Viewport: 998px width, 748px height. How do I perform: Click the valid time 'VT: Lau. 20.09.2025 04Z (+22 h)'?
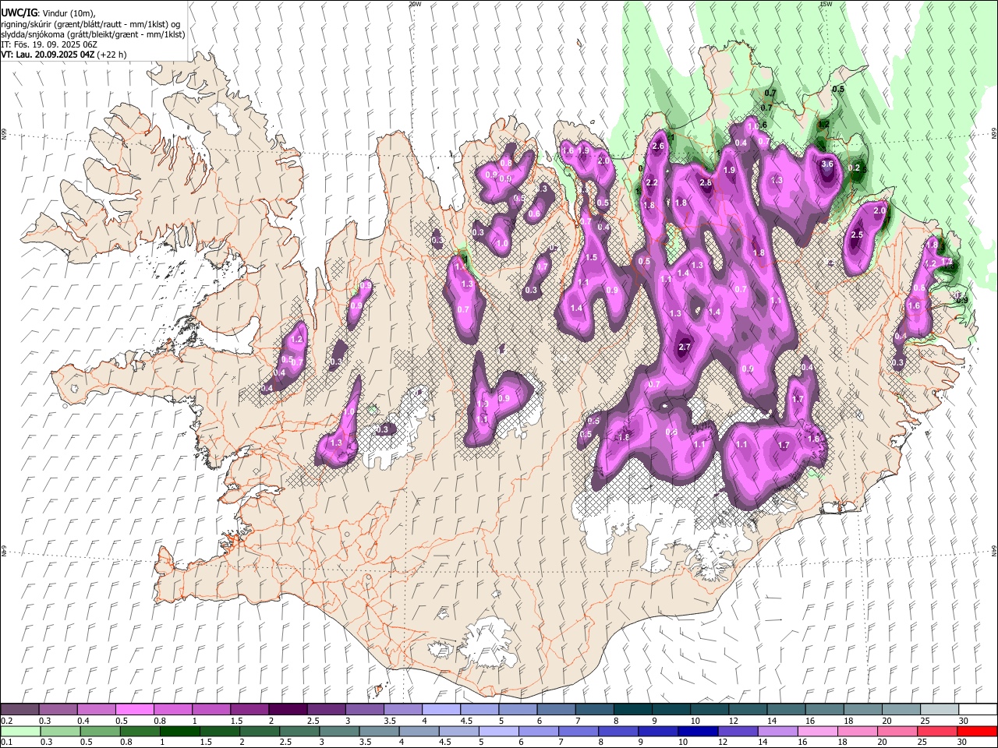coord(64,55)
